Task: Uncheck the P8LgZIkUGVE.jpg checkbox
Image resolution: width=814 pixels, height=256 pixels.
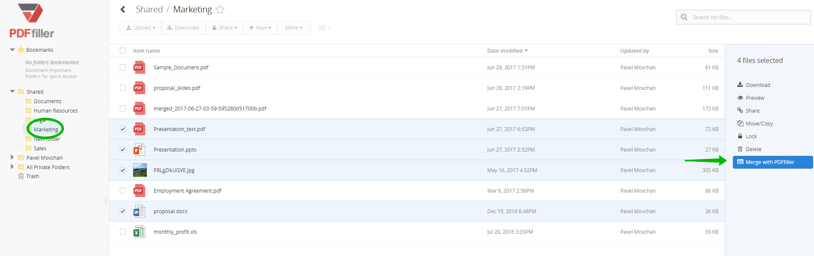Action: (x=123, y=170)
